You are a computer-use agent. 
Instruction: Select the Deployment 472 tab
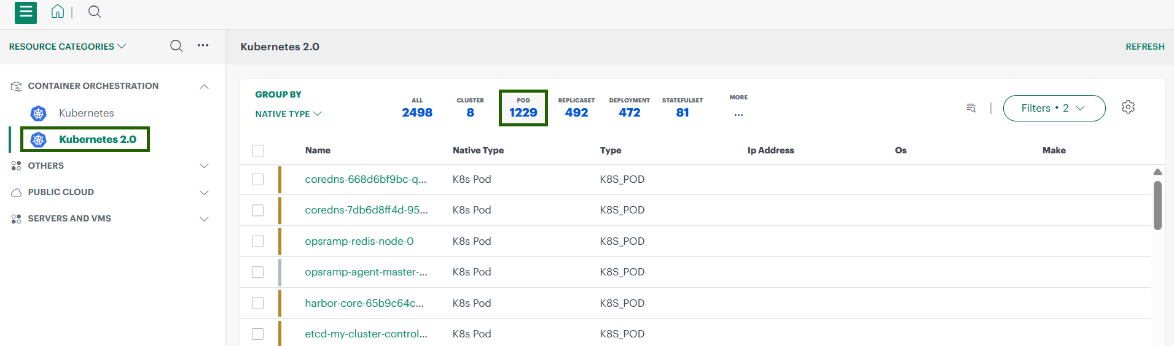(629, 108)
